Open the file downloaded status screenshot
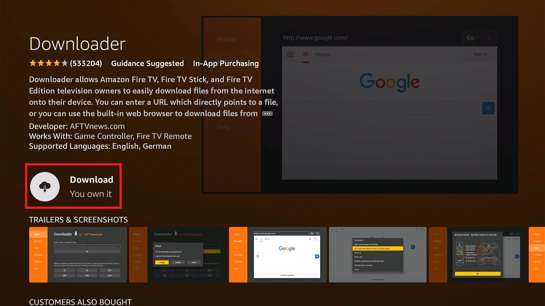This screenshot has width=545, height=306. 178,254
